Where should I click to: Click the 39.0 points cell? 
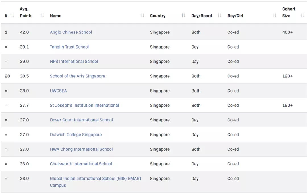(x=24, y=62)
